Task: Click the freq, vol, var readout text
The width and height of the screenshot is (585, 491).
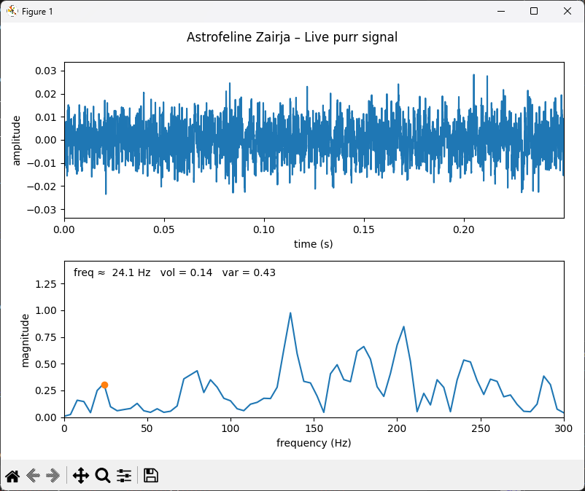Action: (174, 272)
